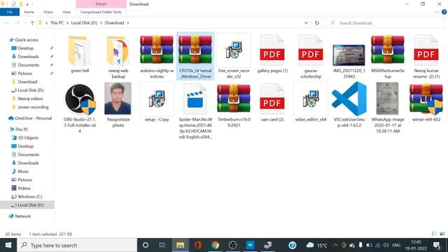Go up one folder level
Image resolution: width=448 pixels, height=252 pixels.
[32, 23]
